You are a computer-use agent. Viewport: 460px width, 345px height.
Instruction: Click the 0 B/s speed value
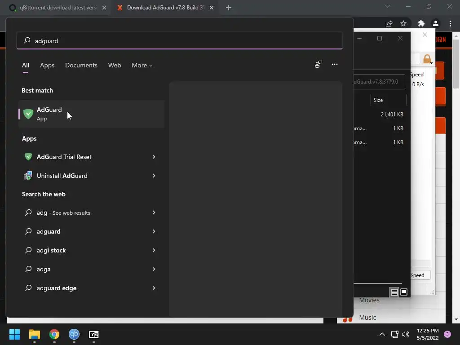pos(418,84)
